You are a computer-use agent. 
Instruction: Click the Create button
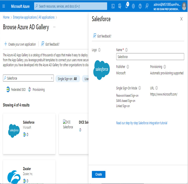tap(98, 174)
